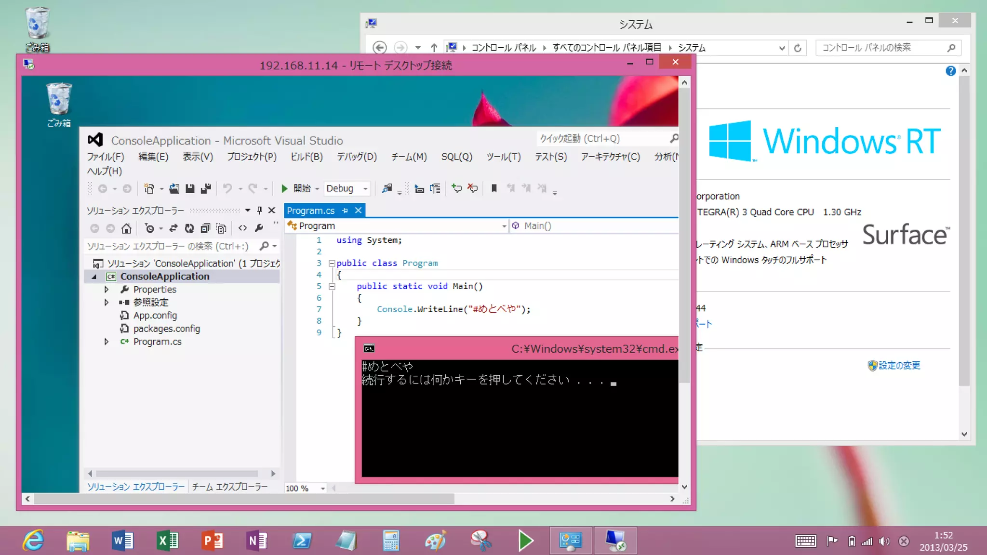Image resolution: width=987 pixels, height=555 pixels.
Task: Click the Find in Files toolbar icon
Action: (387, 188)
